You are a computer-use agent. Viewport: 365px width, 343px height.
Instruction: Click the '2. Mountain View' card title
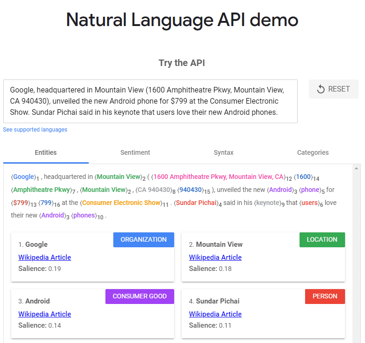pyautogui.click(x=215, y=244)
